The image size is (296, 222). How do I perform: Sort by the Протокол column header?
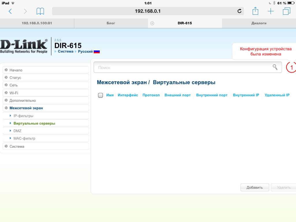[151, 95]
